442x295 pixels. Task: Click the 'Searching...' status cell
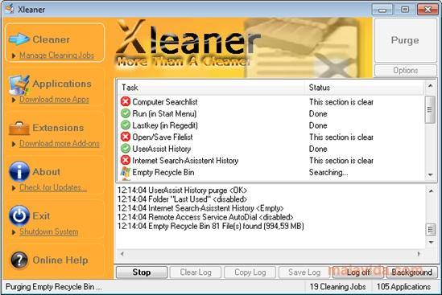(328, 172)
